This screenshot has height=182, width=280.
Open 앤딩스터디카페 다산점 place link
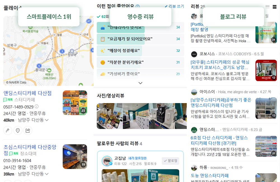27,93
